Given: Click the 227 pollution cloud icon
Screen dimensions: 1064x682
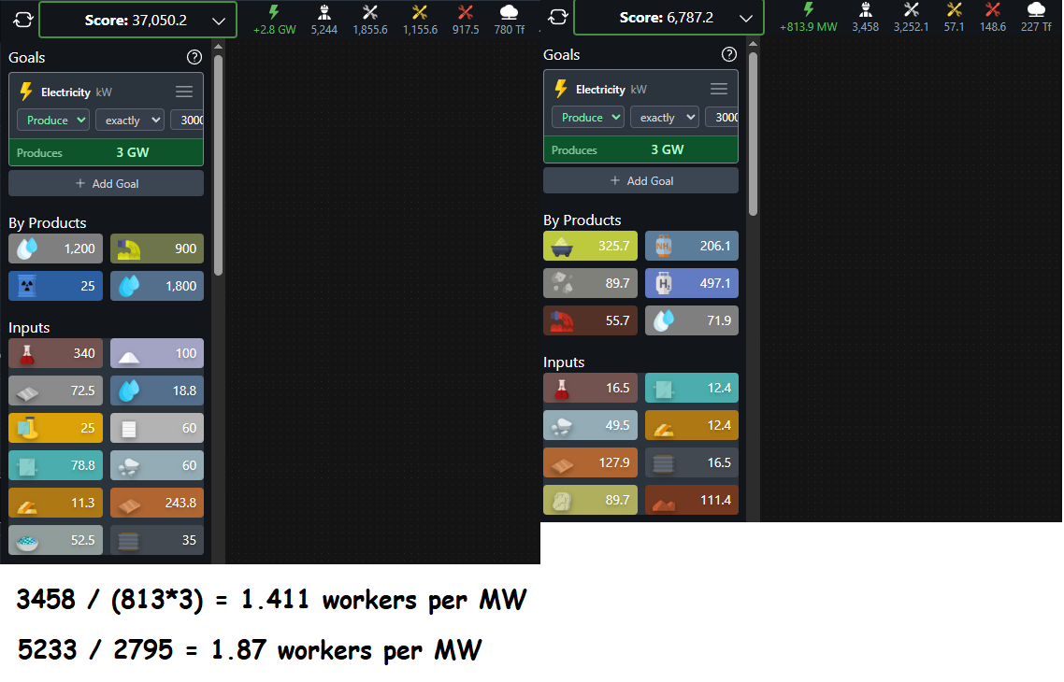Looking at the screenshot, I should (1036, 8).
